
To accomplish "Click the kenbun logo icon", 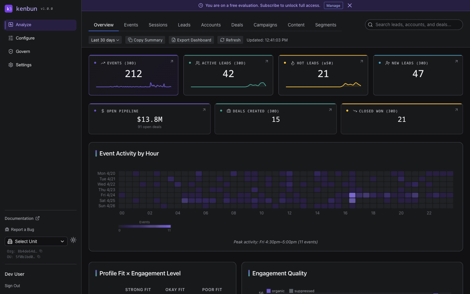I will coord(9,8).
